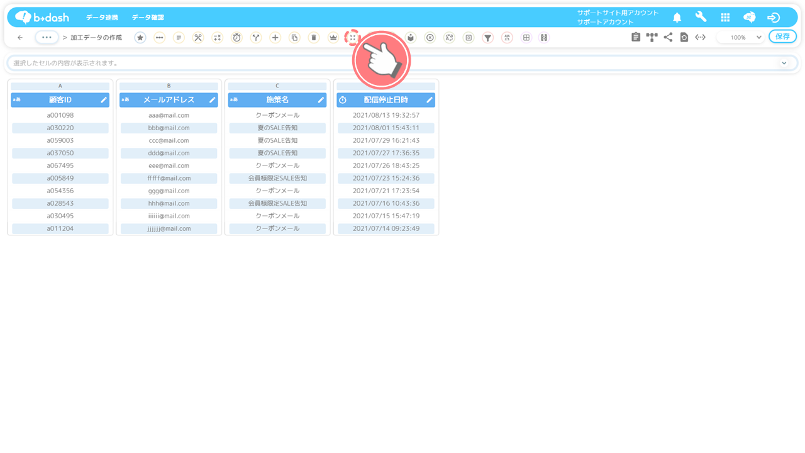Viewport: 805px width, 453px height.
Task: Edit 施策名 column with pencil icon
Action: pos(321,100)
